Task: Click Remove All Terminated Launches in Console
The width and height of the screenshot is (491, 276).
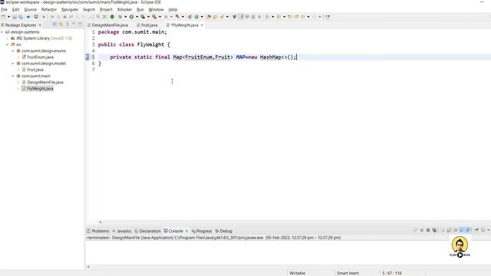Action: [435, 230]
